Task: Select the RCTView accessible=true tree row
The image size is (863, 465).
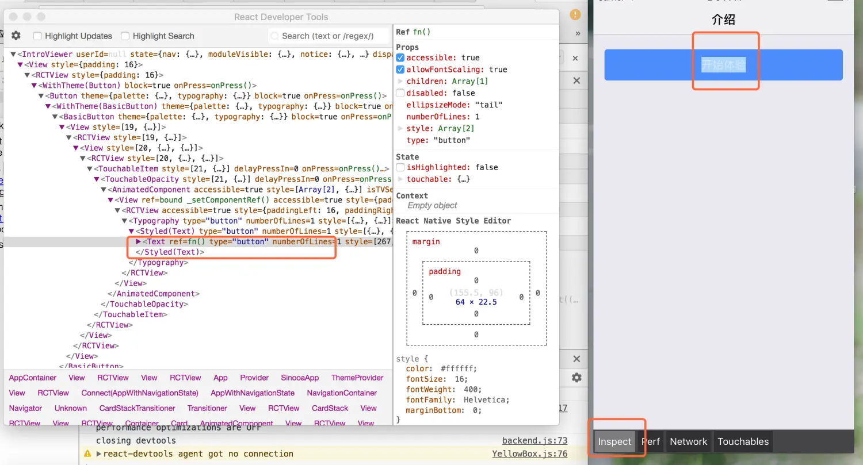Action: coord(198,210)
